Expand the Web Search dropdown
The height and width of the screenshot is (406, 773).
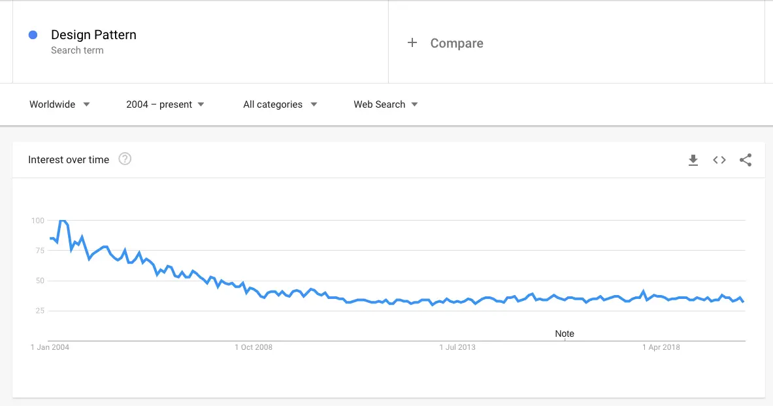tap(385, 104)
